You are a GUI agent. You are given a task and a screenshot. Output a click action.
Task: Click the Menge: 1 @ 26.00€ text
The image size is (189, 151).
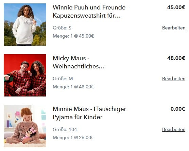tap(73, 137)
